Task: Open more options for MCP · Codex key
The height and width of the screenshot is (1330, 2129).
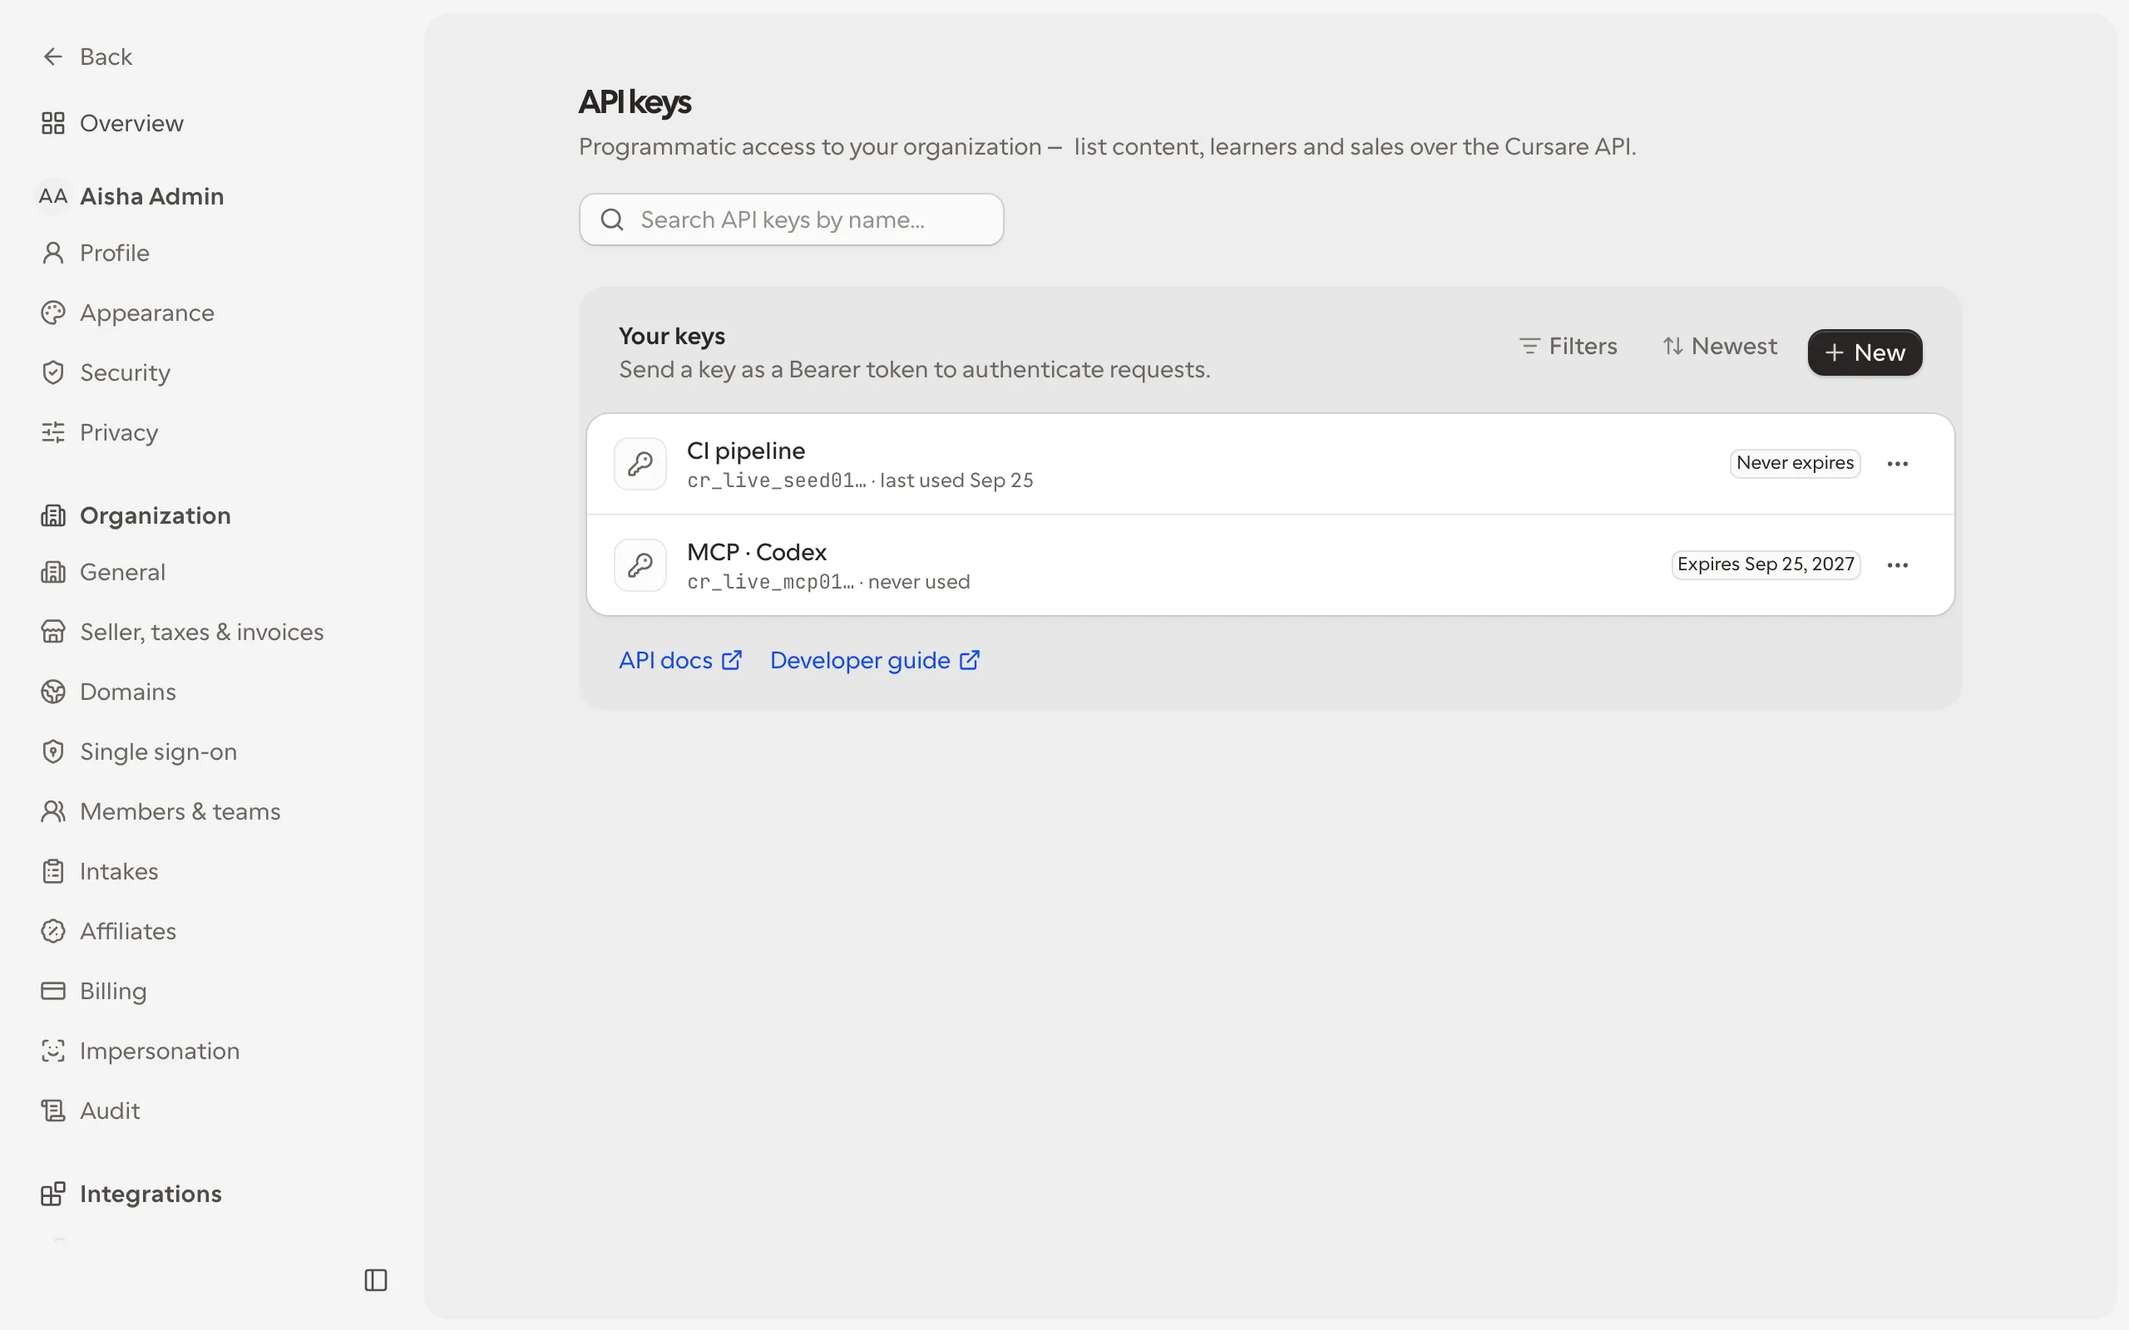Action: pos(1898,564)
